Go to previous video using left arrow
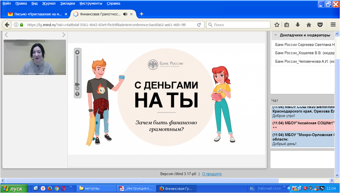Screen dimensions: 340x193 pyautogui.click(x=6, y=35)
